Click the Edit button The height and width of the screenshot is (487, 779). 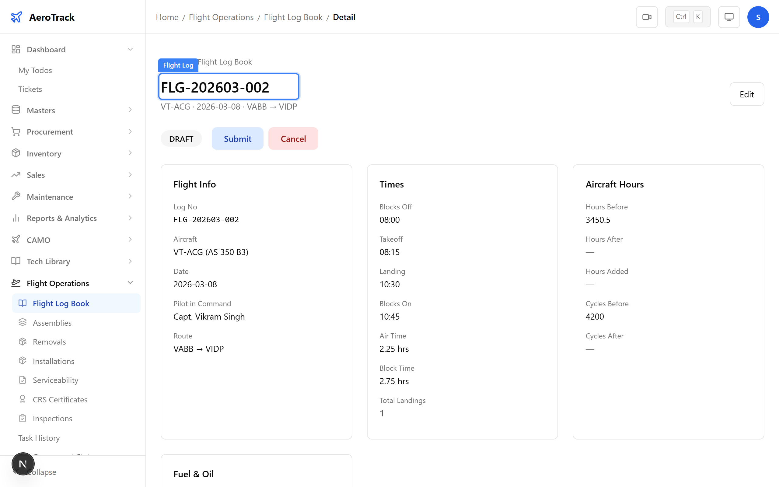pos(747,94)
